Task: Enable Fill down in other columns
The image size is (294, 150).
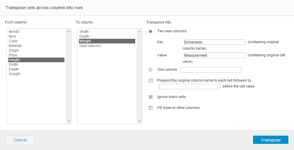Action: [151, 108]
